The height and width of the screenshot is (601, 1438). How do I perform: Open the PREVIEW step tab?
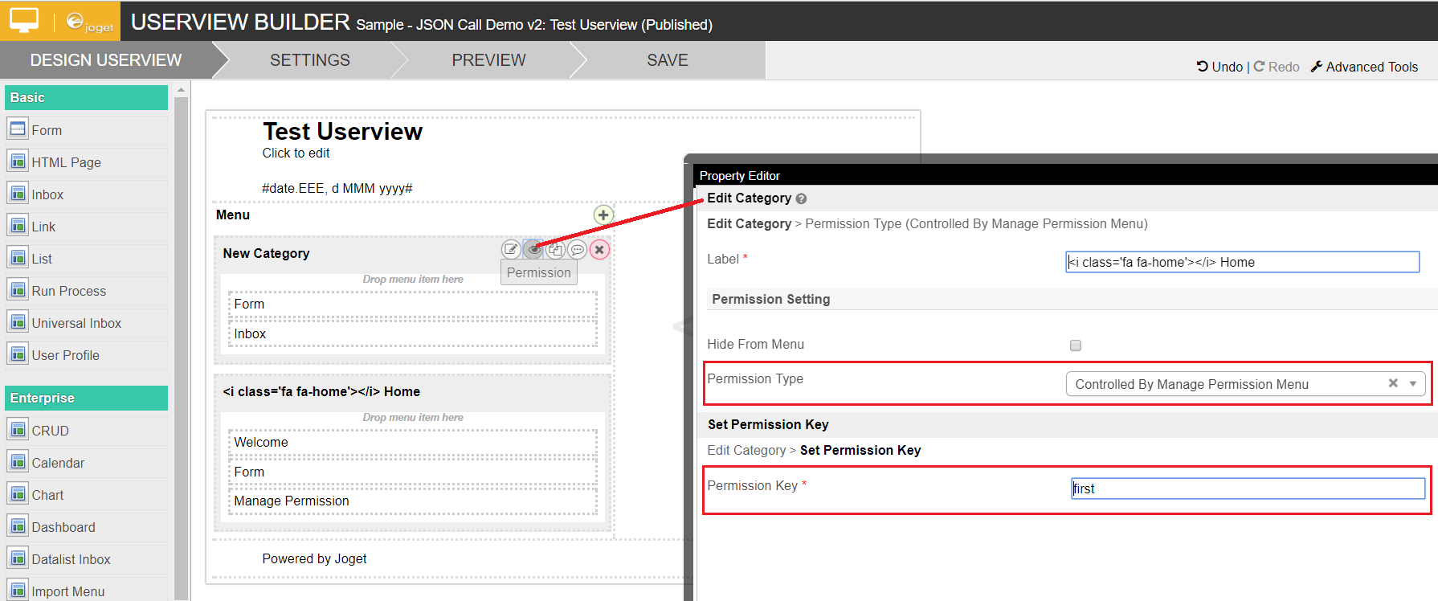488,60
